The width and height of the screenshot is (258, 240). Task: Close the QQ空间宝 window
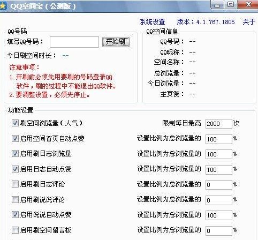pos(248,4)
